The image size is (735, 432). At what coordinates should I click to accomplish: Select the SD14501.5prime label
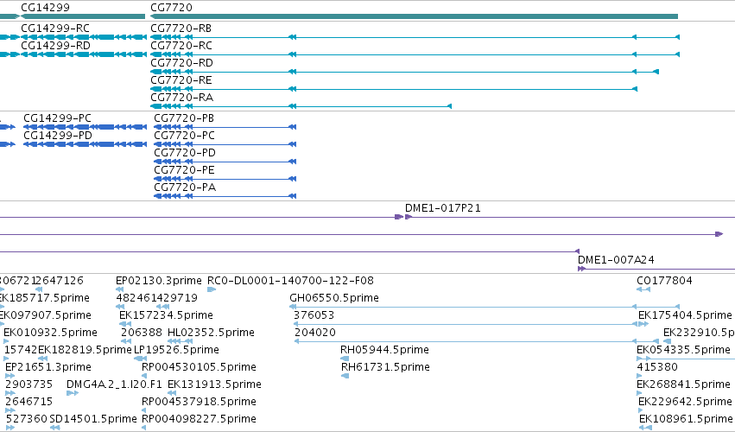(x=93, y=420)
